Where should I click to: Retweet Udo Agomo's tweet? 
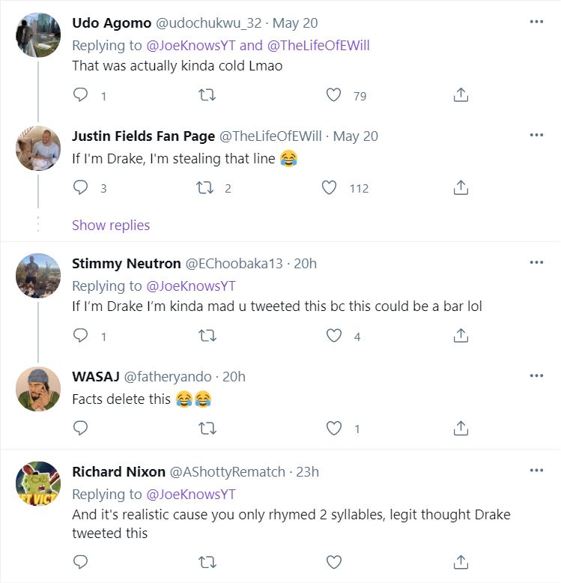207,95
